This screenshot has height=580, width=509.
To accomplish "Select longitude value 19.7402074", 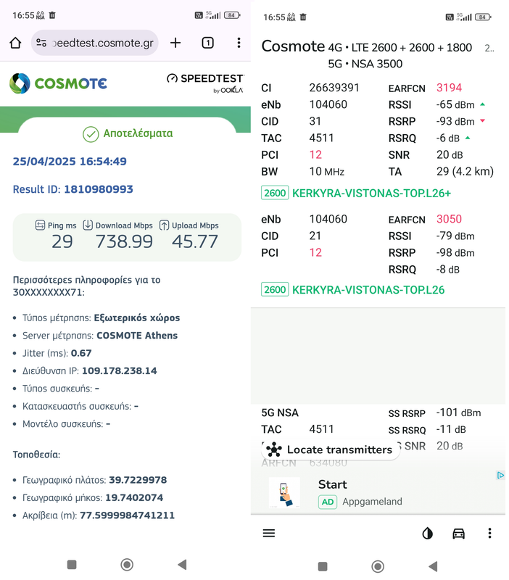I will coord(134,498).
